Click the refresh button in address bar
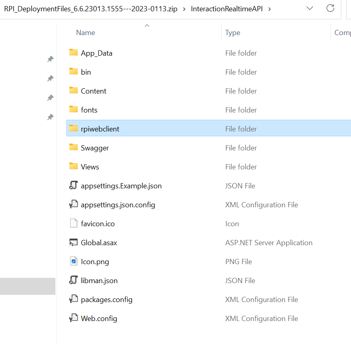This screenshot has height=344, width=351. tap(330, 8)
